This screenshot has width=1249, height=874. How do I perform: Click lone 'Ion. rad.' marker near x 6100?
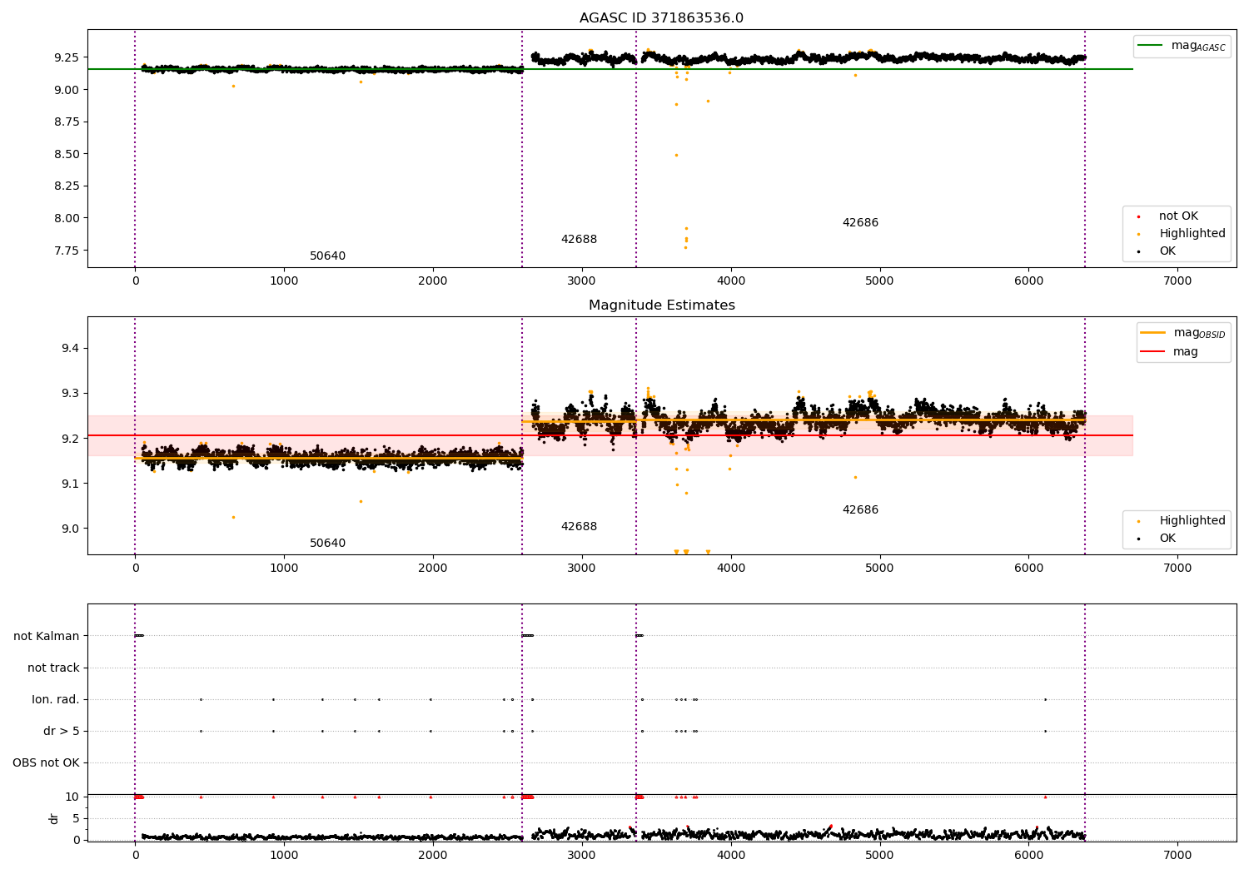coord(1045,699)
